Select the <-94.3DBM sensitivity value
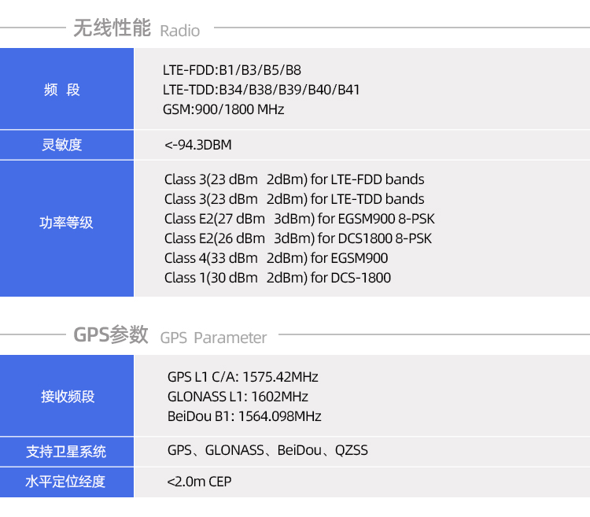This screenshot has height=517, width=590. click(198, 145)
